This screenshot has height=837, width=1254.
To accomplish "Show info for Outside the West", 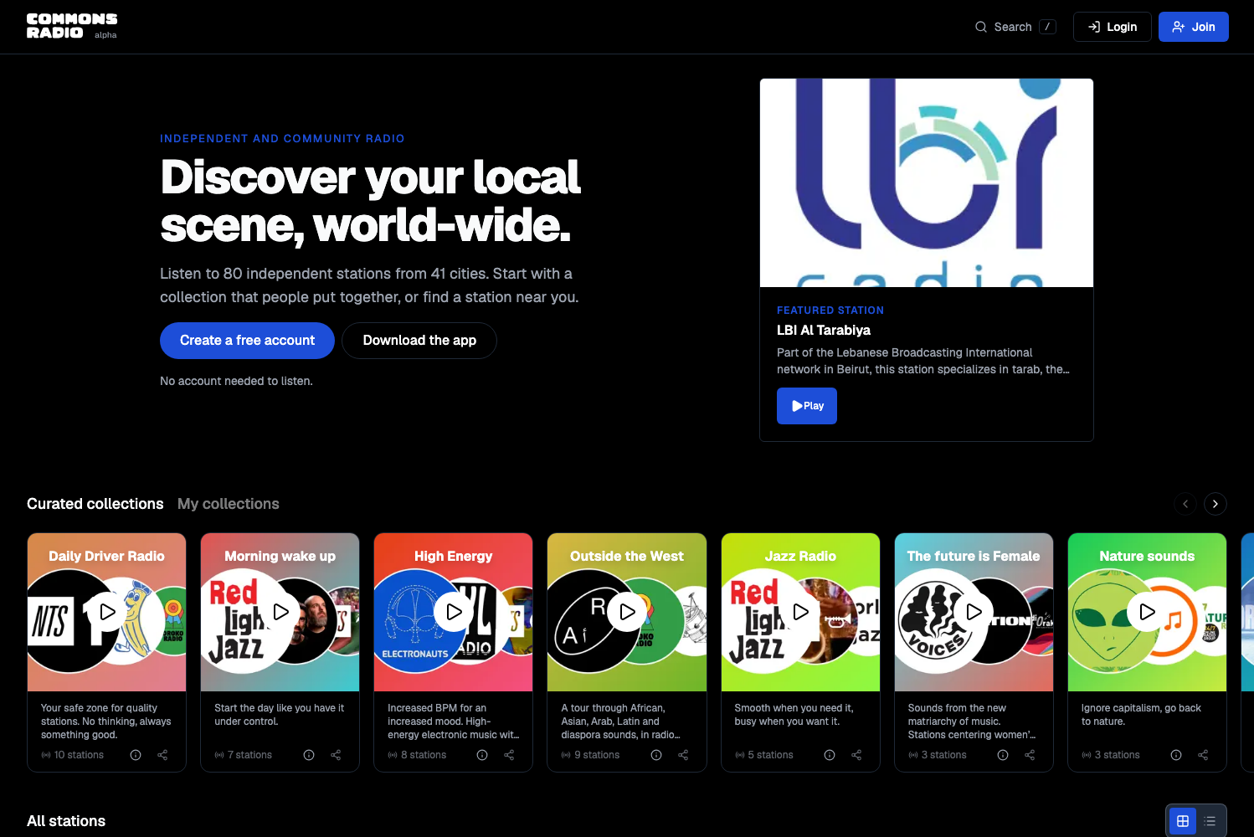I will point(656,755).
